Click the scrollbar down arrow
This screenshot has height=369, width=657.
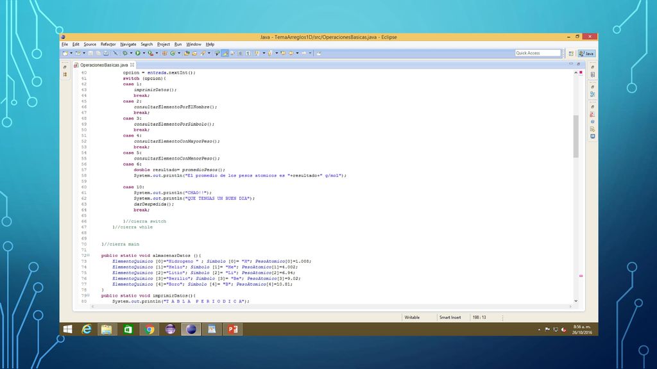576,301
